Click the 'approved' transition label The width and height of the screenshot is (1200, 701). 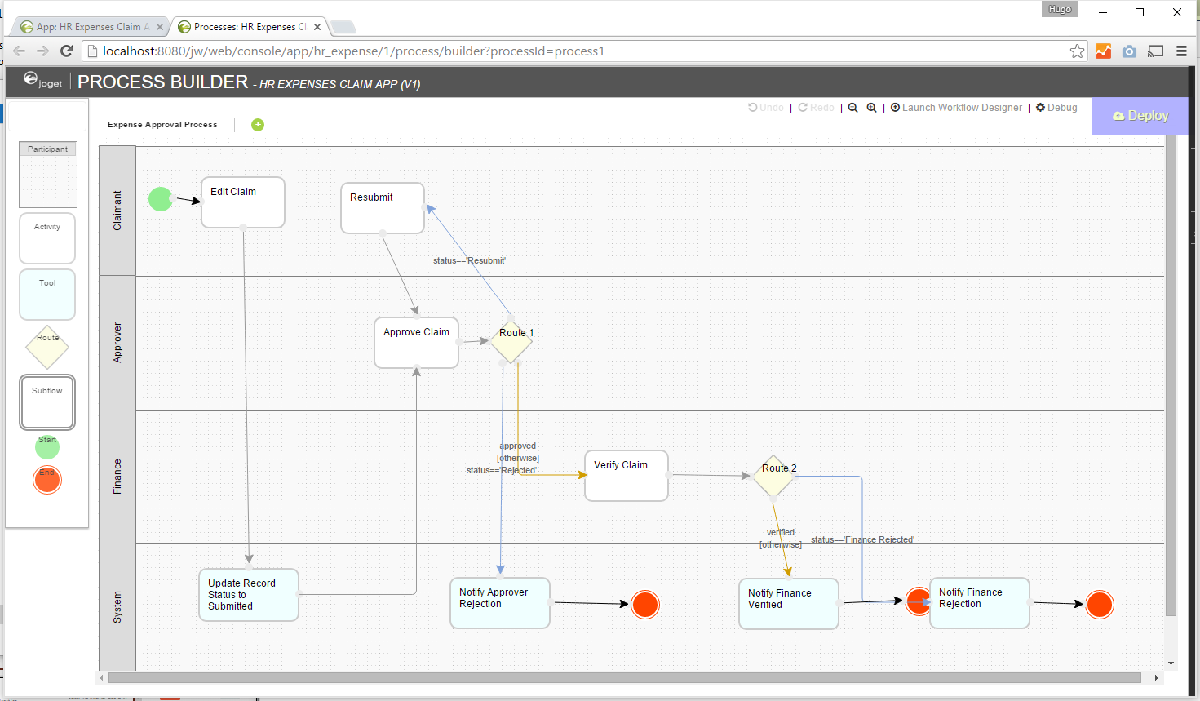[518, 446]
